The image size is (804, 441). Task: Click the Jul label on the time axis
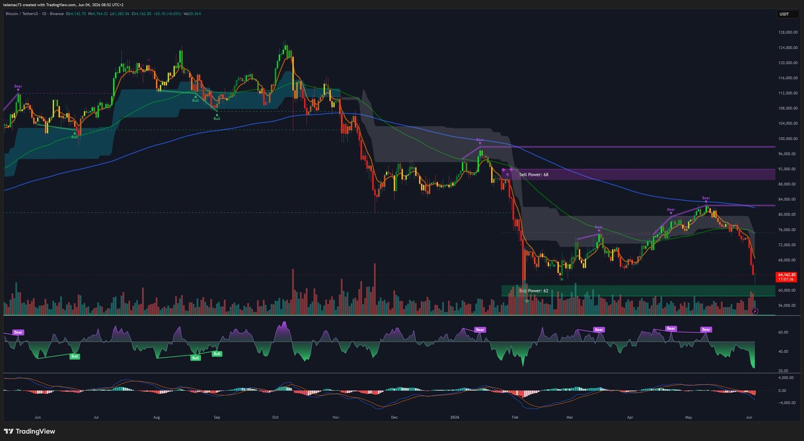96,417
